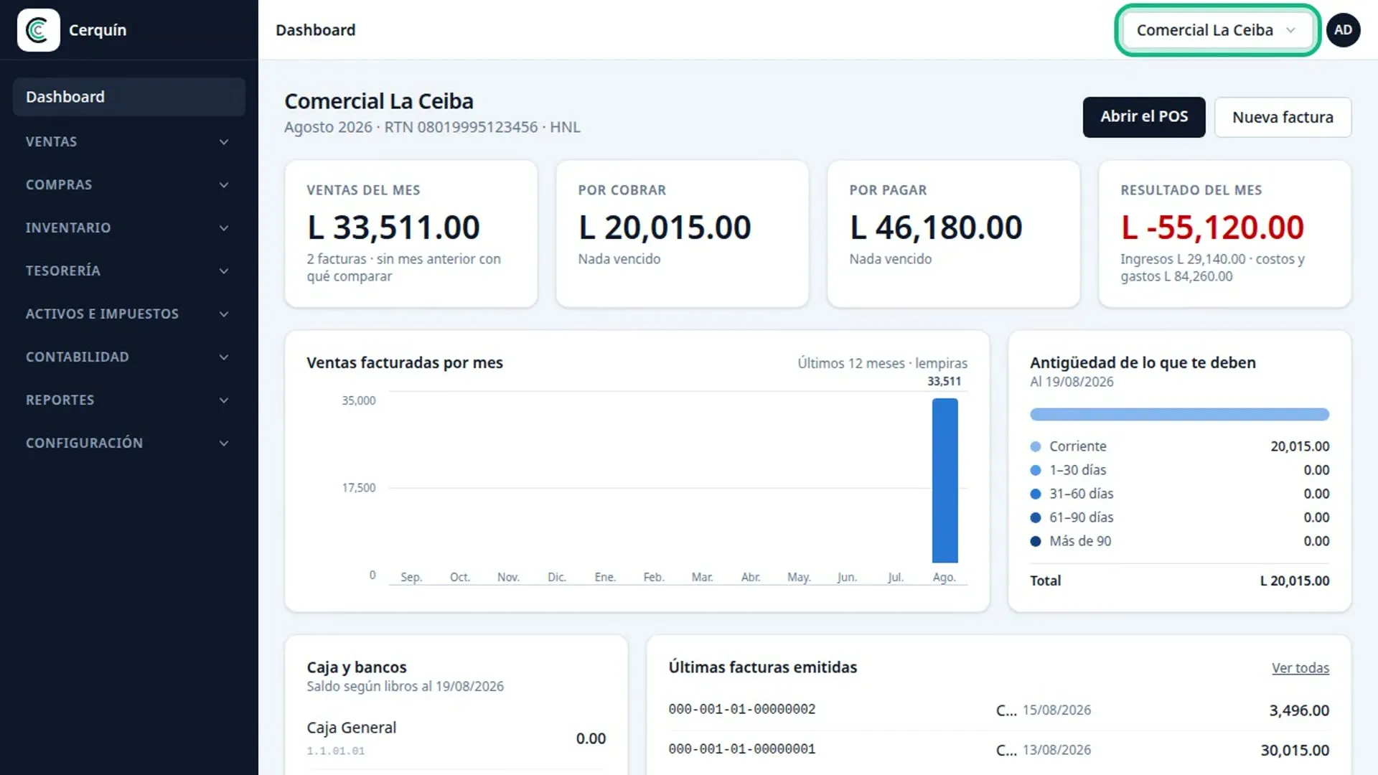Expand the TESORERÍA sidebar section
Screen dimensions: 1378x775
click(128, 271)
